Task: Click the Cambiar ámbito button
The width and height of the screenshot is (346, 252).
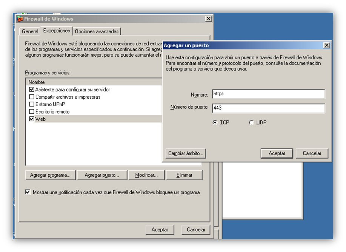Action: point(186,153)
